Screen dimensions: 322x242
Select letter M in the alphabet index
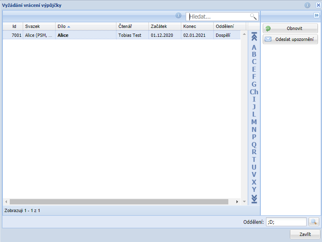pos(254,122)
